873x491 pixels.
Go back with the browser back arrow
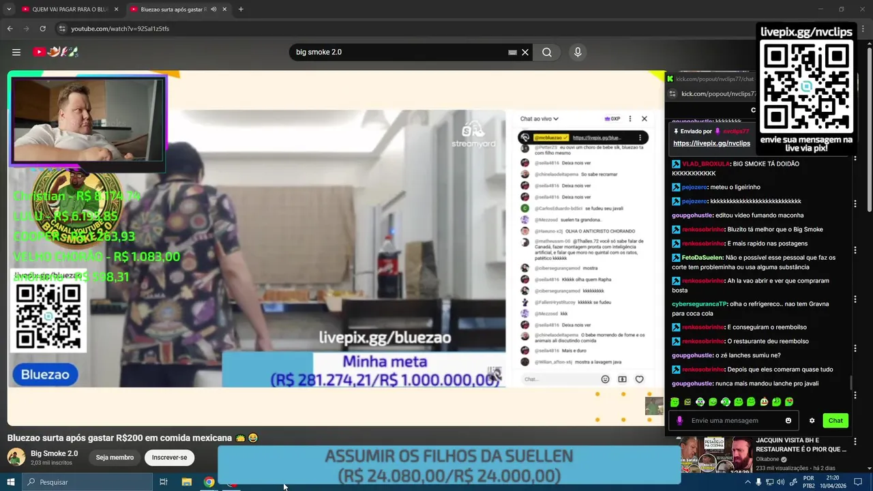10,29
